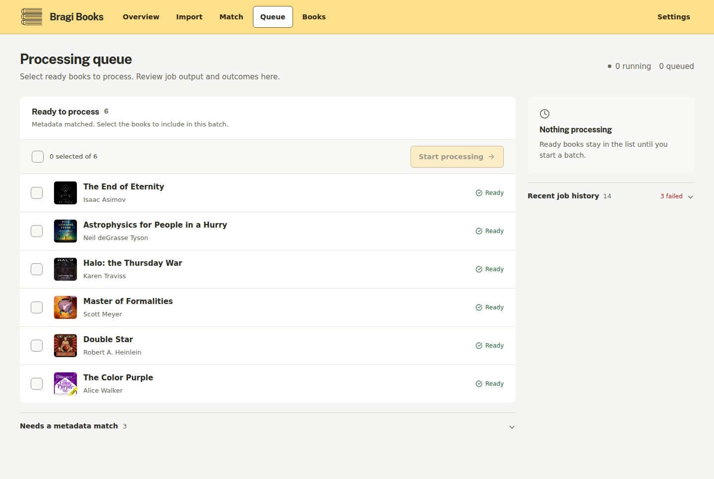
Task: Open Astrophysics for People in a Hurry cover
Action: [65, 231]
